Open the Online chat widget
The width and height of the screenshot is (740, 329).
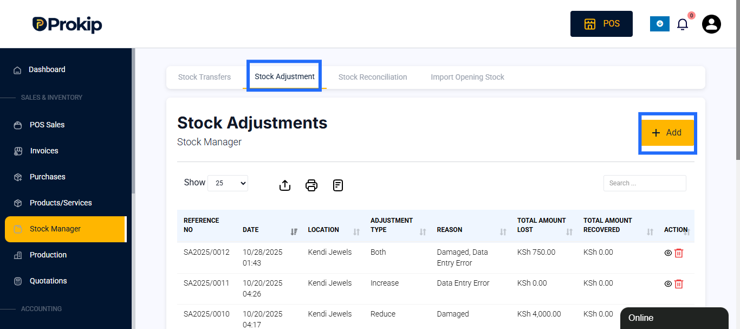pyautogui.click(x=674, y=318)
